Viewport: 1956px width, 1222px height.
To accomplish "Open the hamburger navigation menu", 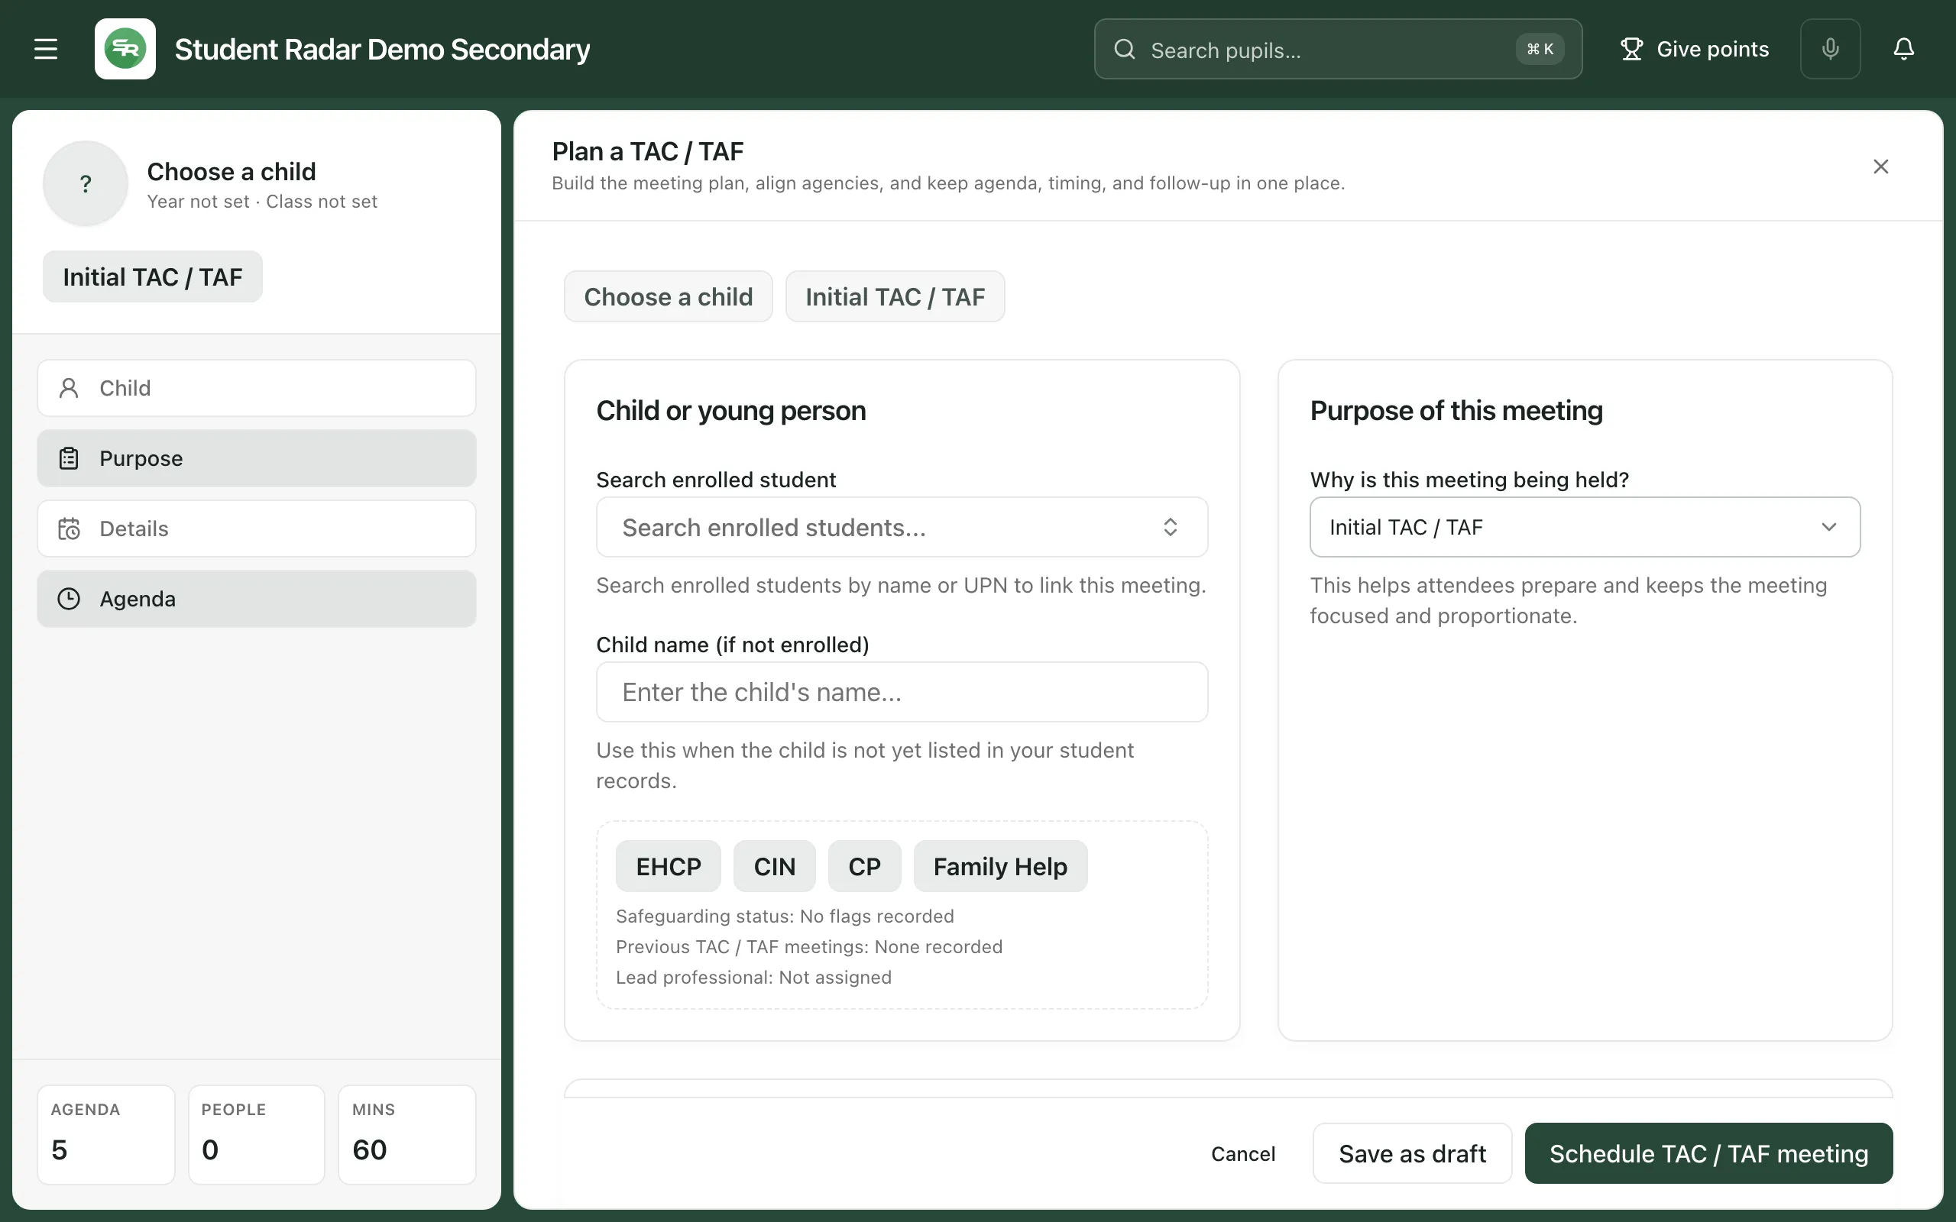I will pyautogui.click(x=46, y=50).
